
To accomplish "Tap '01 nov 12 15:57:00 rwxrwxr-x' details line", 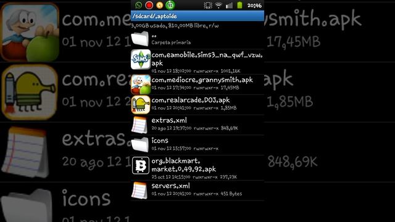I will (x=185, y=149).
